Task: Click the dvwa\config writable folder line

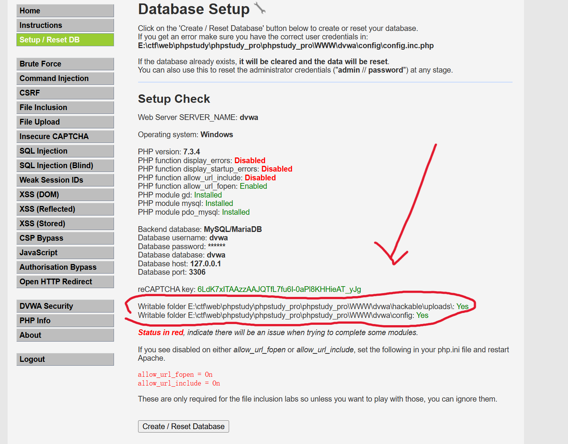Action: (x=283, y=315)
